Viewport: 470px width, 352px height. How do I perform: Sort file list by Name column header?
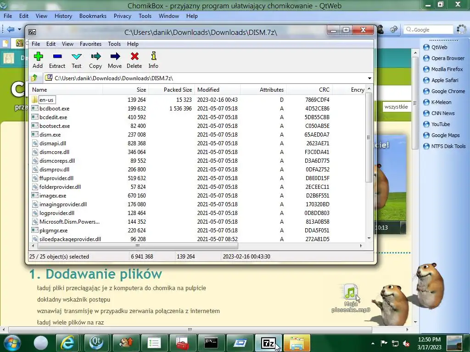[x=66, y=90]
